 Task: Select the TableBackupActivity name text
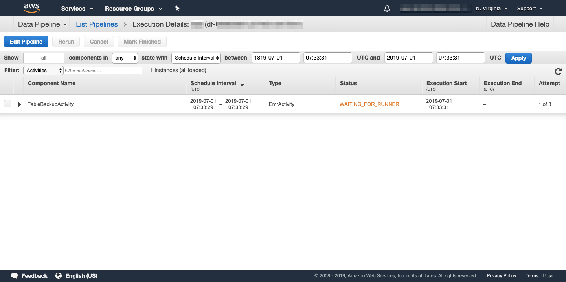click(x=50, y=104)
